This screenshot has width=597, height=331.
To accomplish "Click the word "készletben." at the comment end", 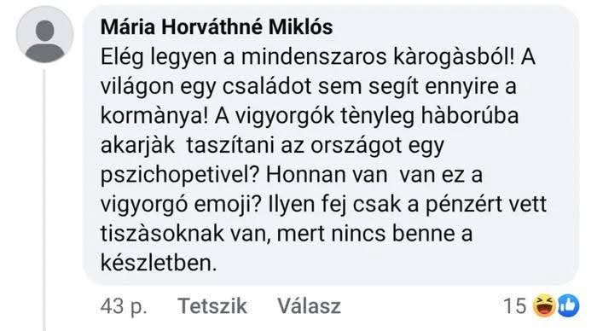I will coord(159,263).
